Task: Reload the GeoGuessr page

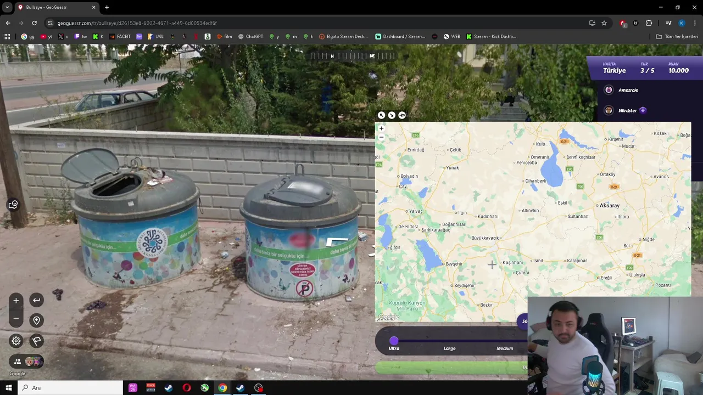Action: pyautogui.click(x=34, y=23)
